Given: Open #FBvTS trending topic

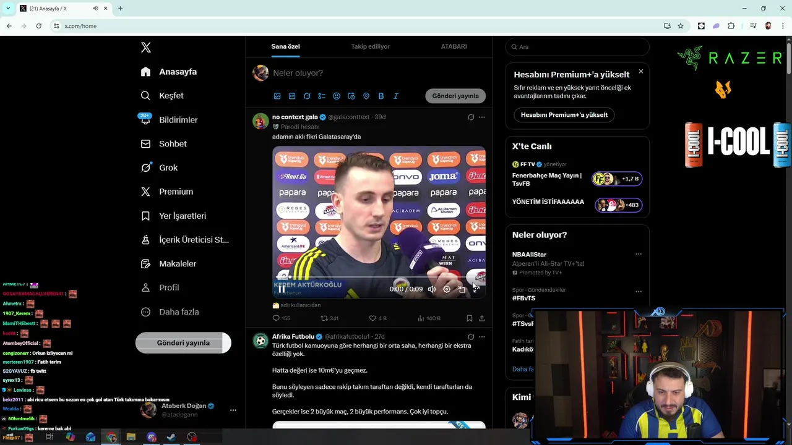Looking at the screenshot, I should click(x=523, y=298).
